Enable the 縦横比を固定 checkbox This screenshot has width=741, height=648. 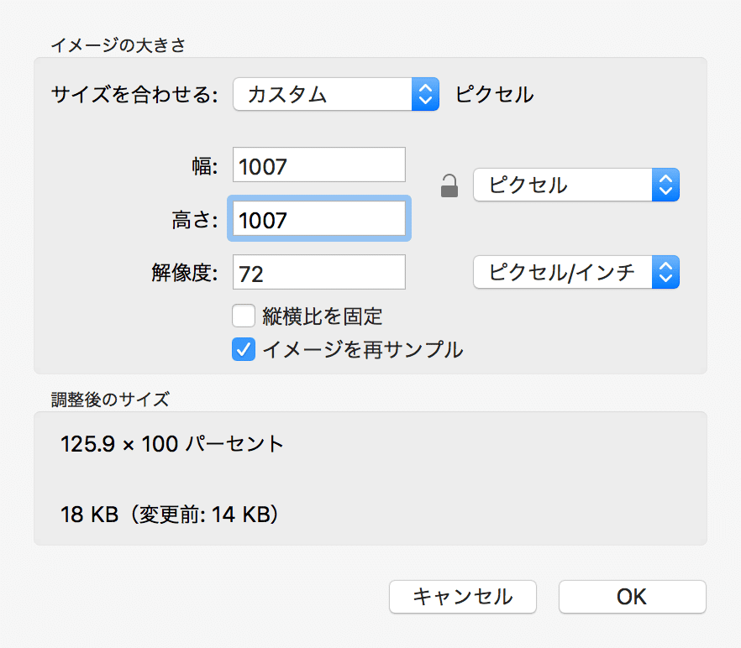(x=244, y=316)
